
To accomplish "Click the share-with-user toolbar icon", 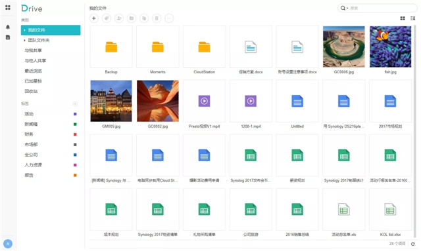I will point(119,18).
